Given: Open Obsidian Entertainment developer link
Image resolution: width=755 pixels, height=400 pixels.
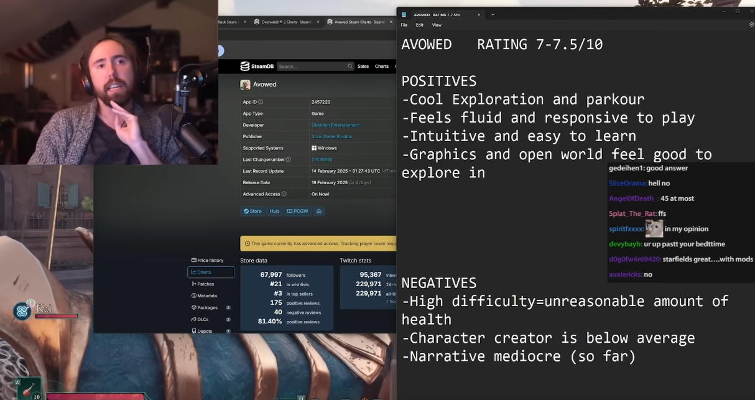Looking at the screenshot, I should tap(335, 125).
